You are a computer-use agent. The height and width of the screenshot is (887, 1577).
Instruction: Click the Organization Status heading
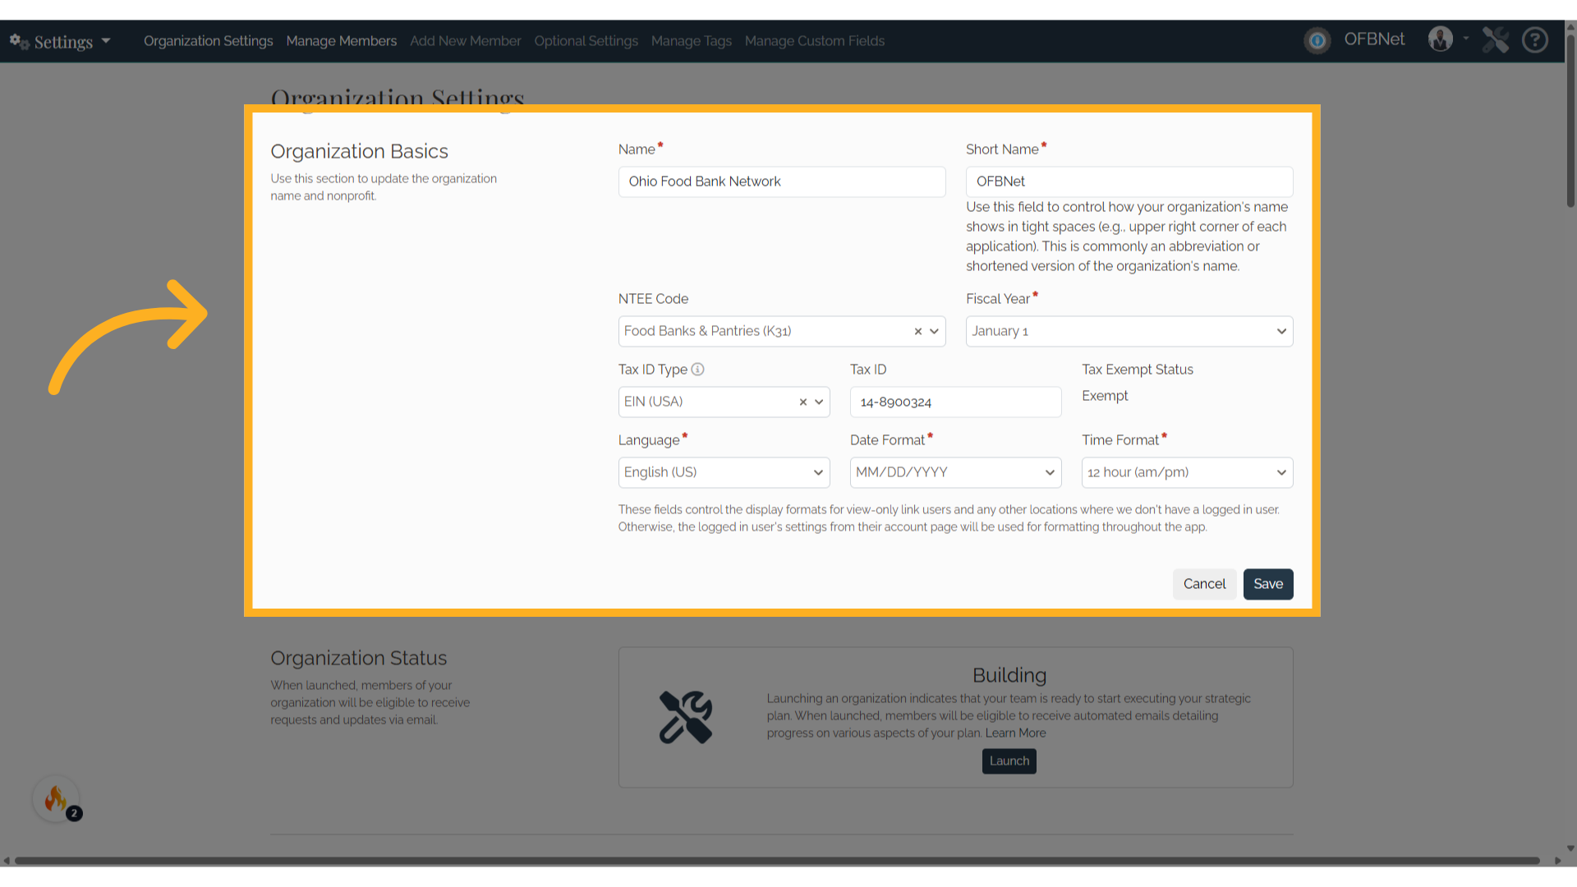point(358,658)
